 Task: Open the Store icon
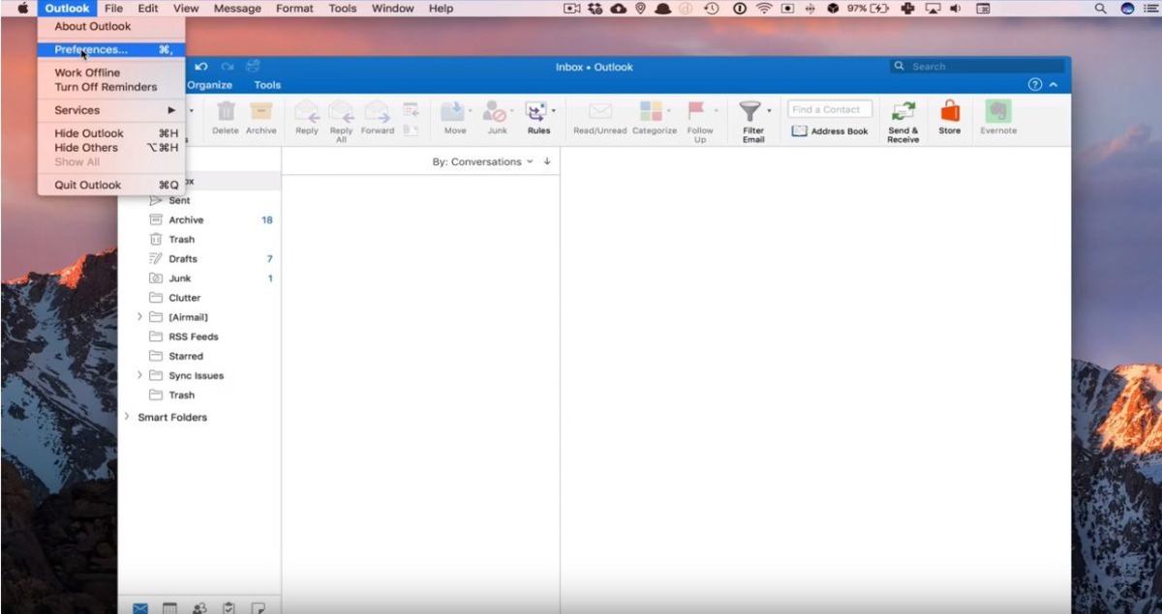pos(949,112)
